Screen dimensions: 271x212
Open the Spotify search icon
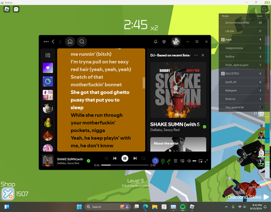click(x=82, y=42)
